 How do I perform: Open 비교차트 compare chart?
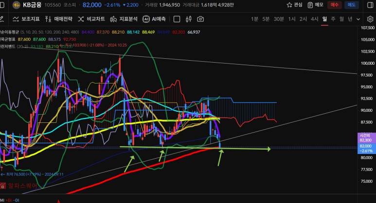pyautogui.click(x=91, y=19)
